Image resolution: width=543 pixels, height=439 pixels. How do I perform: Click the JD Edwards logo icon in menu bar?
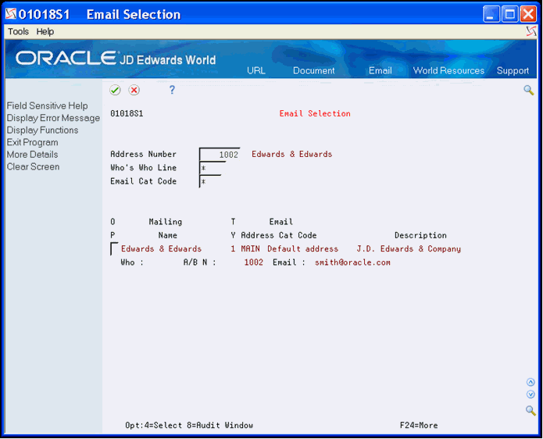(x=530, y=31)
